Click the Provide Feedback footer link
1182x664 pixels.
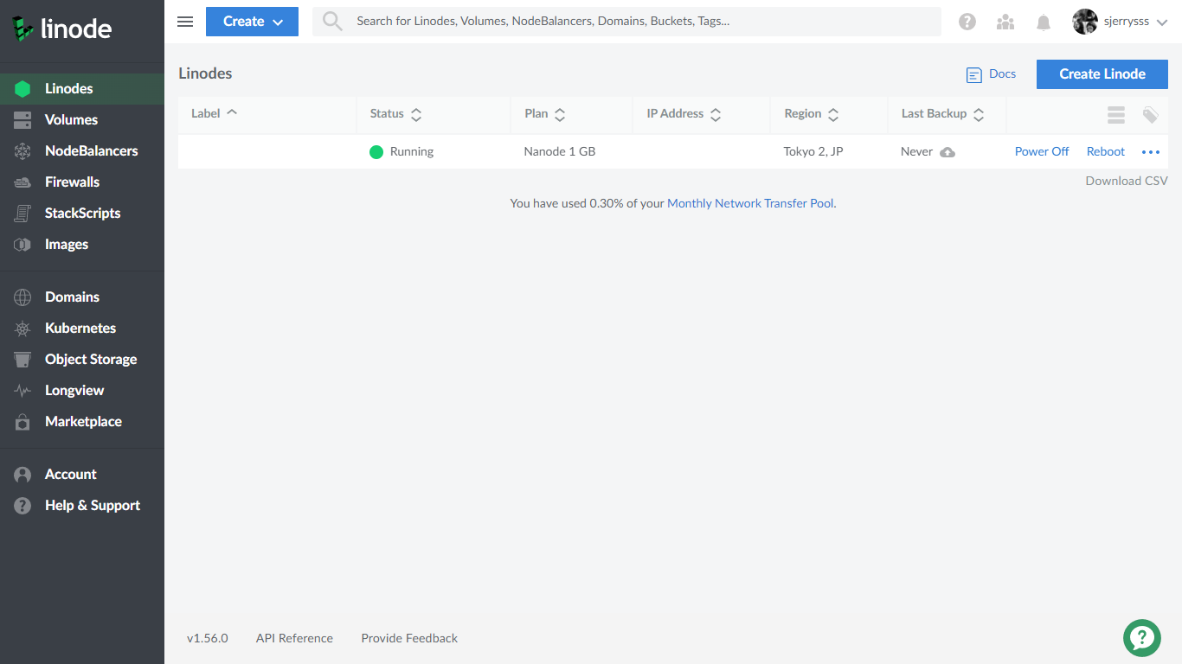[x=409, y=638]
